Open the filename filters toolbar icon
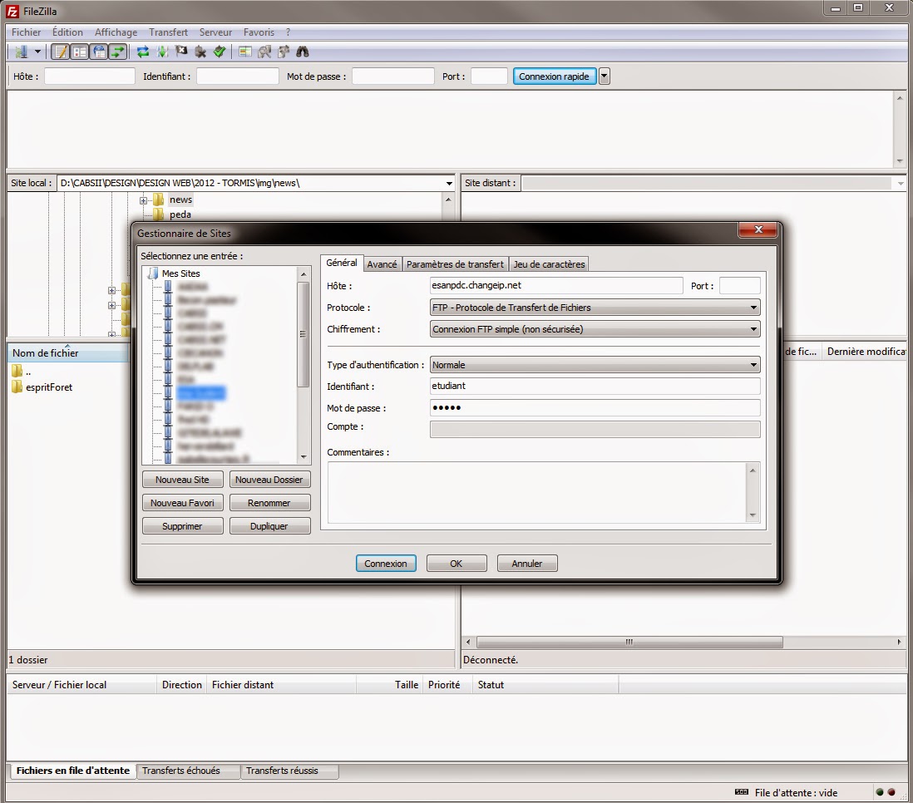Viewport: 913px width, 803px height. point(245,52)
